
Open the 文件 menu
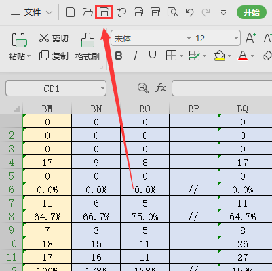click(x=32, y=12)
